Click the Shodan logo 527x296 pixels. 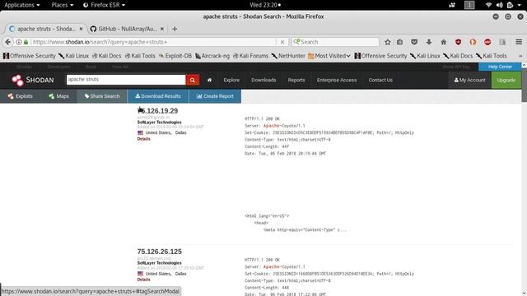click(33, 80)
